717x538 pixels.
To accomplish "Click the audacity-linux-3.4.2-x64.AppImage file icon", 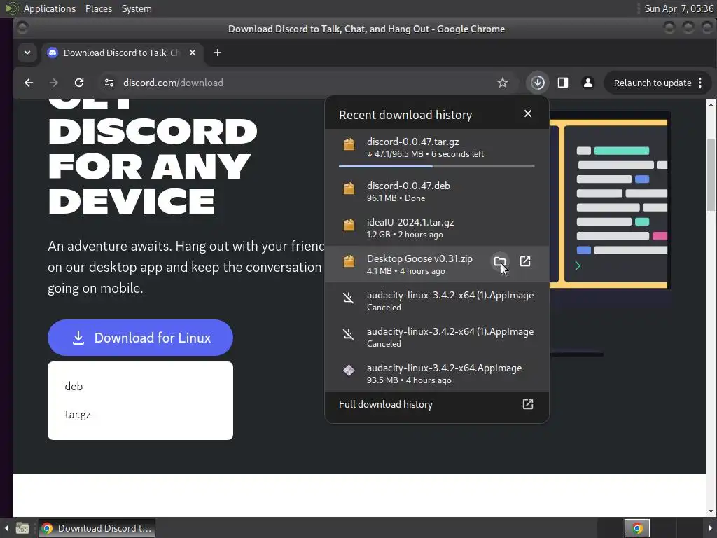I will 349,371.
